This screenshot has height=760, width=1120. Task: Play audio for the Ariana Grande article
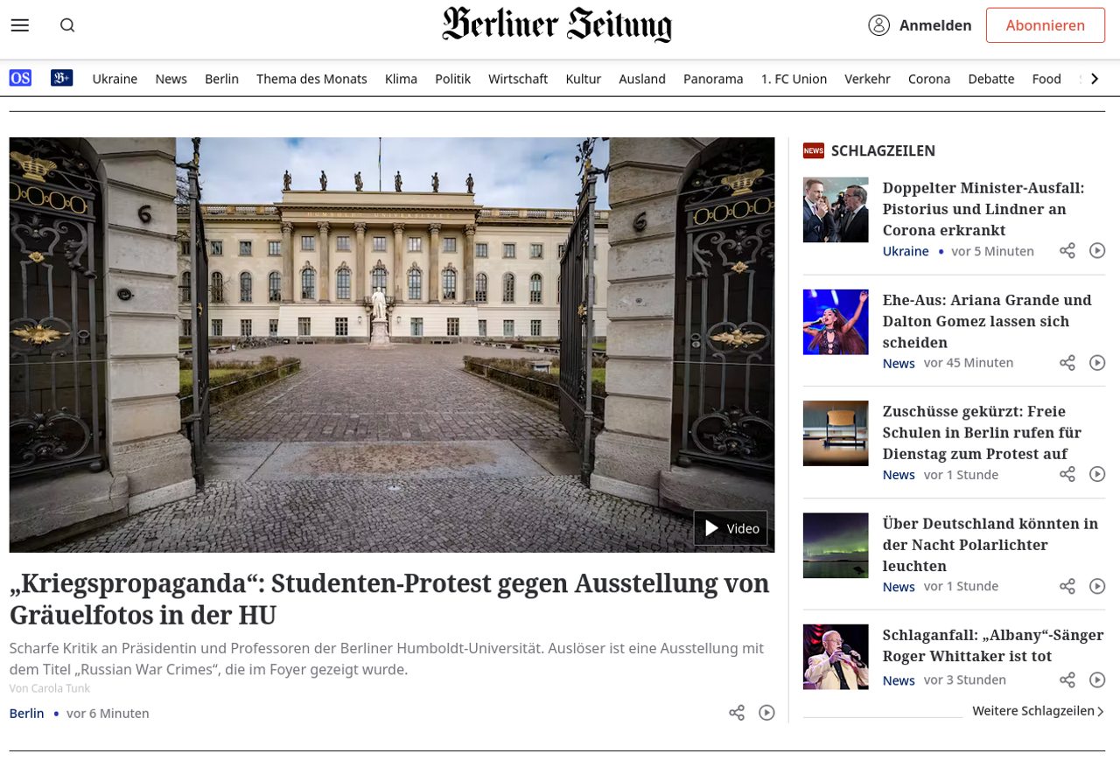click(x=1097, y=363)
